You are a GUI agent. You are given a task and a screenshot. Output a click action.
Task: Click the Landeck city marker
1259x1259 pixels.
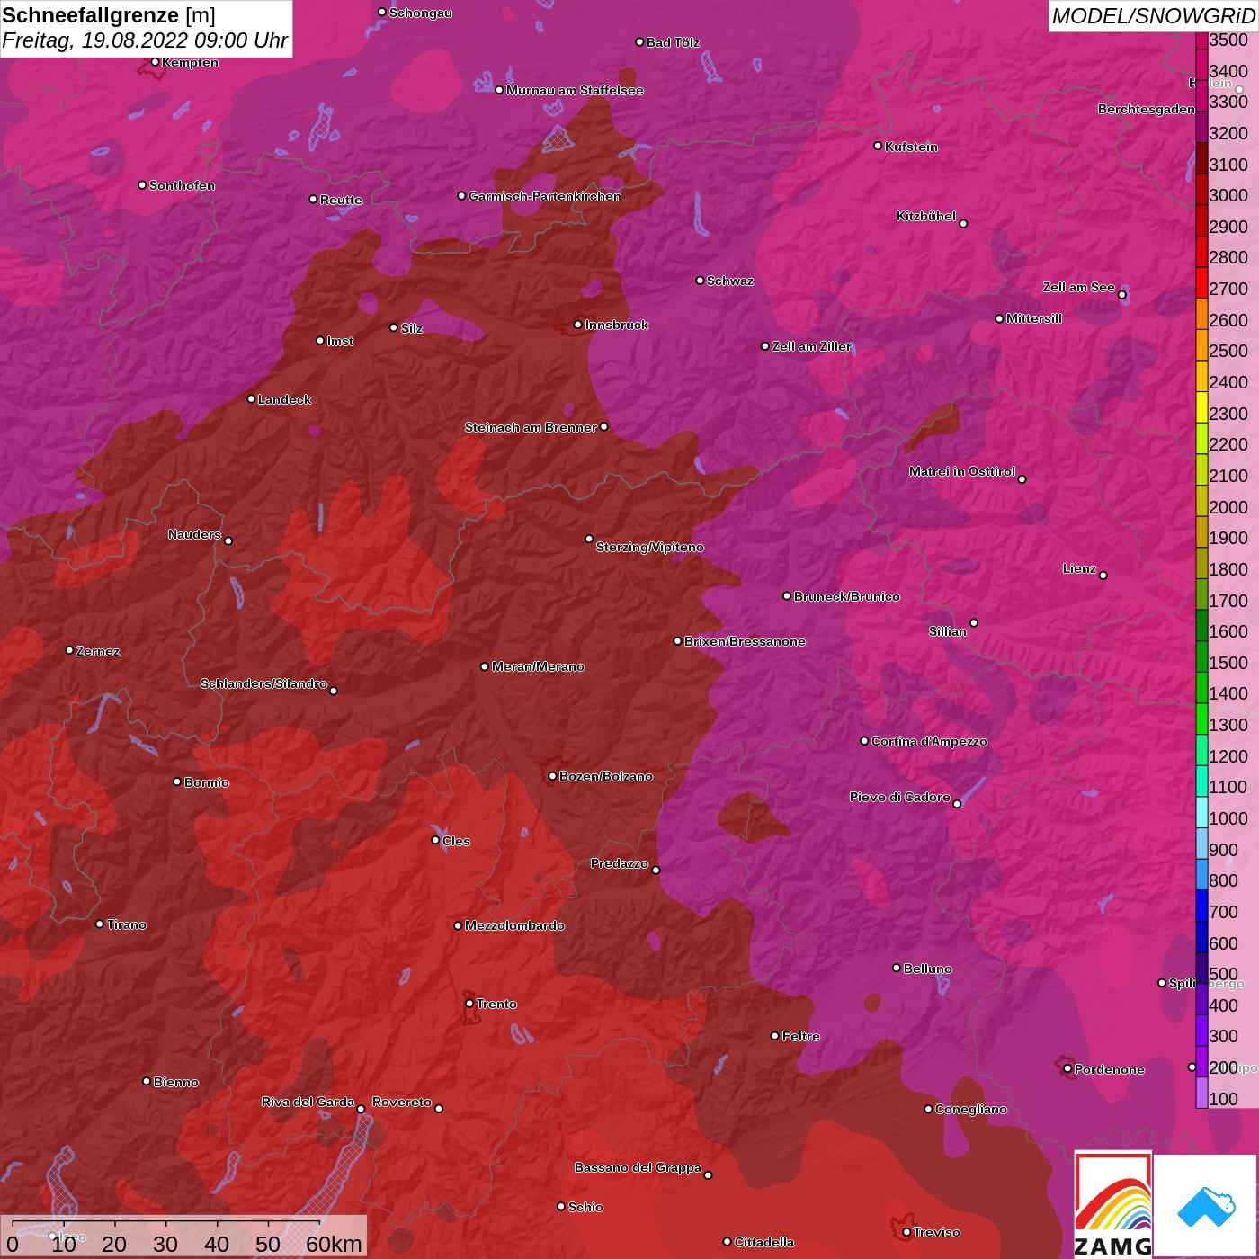251,399
